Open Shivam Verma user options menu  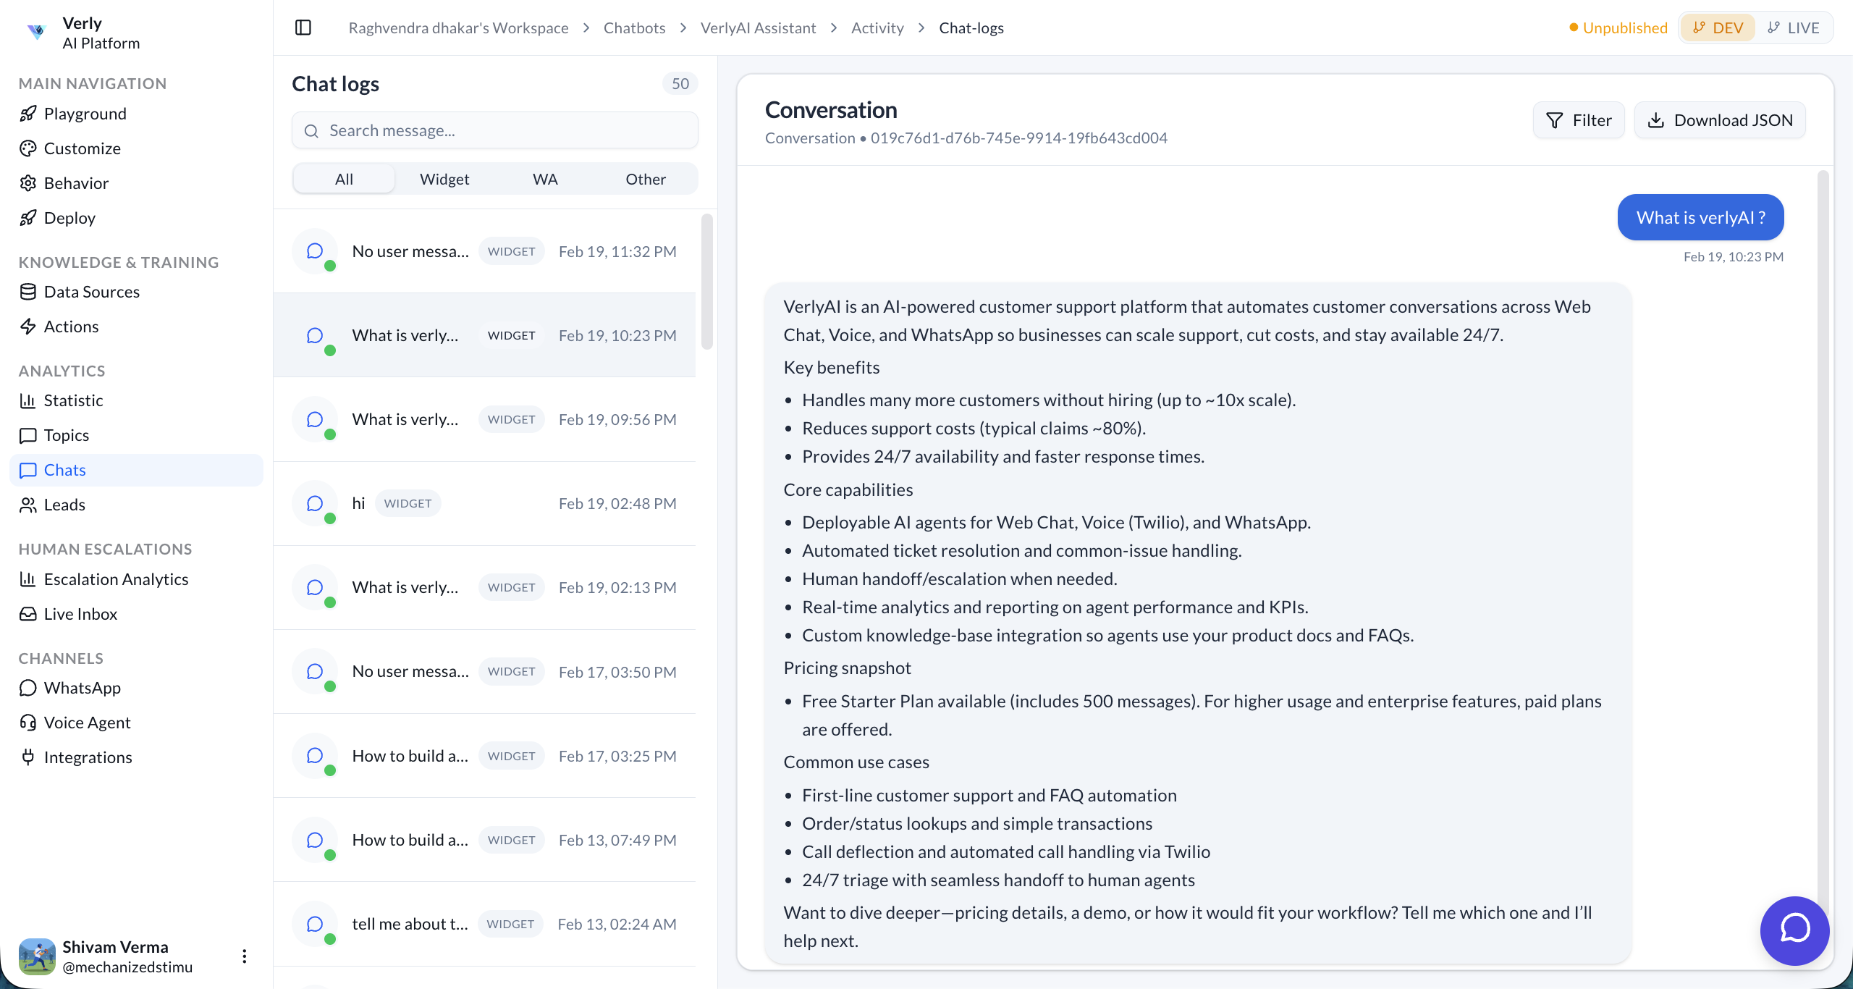click(x=245, y=956)
